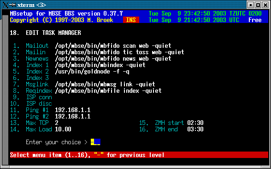The height and width of the screenshot is (169, 271).
Task: Select the Max Load entry
Action: [x=31, y=130]
